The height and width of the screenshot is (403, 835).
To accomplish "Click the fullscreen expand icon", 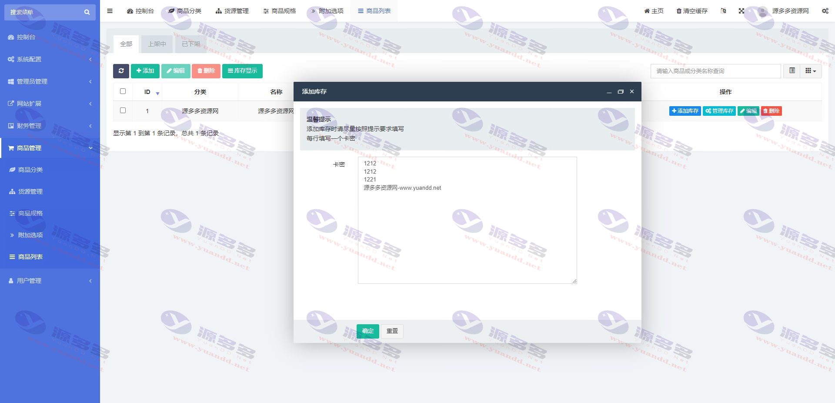I will pyautogui.click(x=741, y=11).
